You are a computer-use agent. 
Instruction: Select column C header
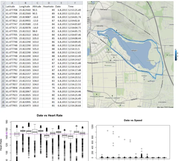37,3
